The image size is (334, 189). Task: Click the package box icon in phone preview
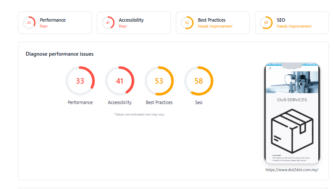pos(292,131)
